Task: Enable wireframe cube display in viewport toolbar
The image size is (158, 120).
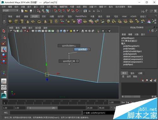Action: coord(58,31)
